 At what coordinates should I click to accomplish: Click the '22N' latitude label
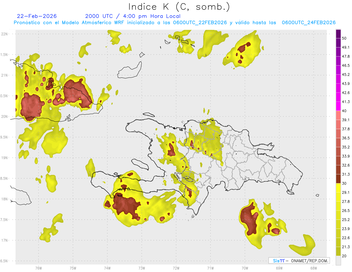pos(5,34)
